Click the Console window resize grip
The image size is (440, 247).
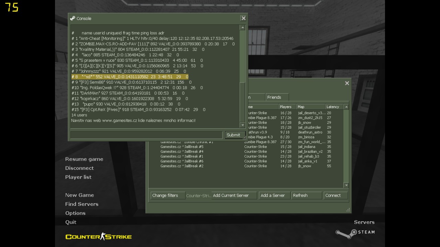tap(245, 138)
